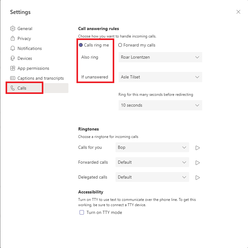Click the App permissions icon
Screen dimensions: 248x248
13,68
